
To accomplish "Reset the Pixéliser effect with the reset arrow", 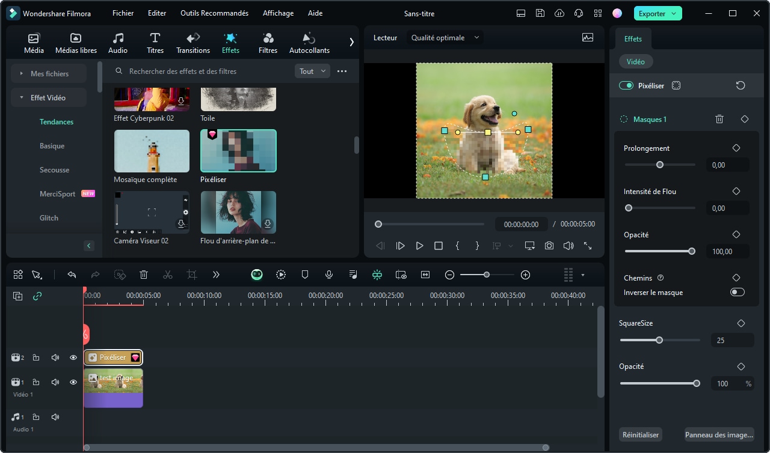I will pyautogui.click(x=741, y=85).
